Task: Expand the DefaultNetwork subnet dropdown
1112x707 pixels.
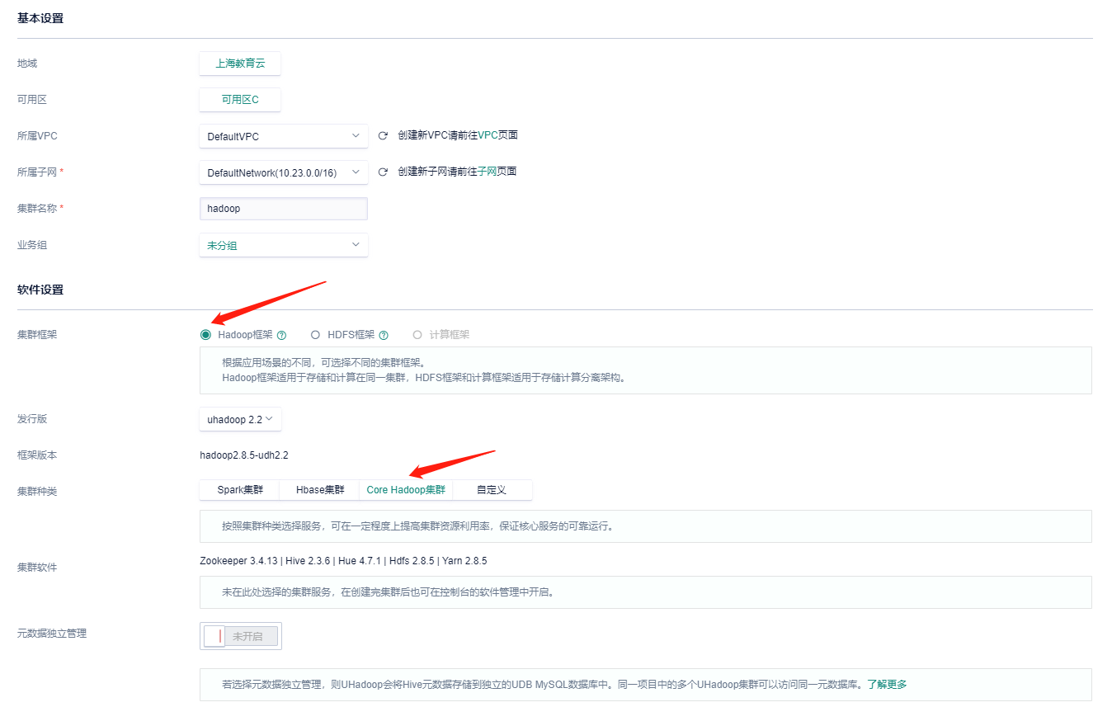Action: (283, 172)
